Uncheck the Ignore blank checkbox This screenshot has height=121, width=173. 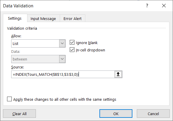[x=72, y=43]
